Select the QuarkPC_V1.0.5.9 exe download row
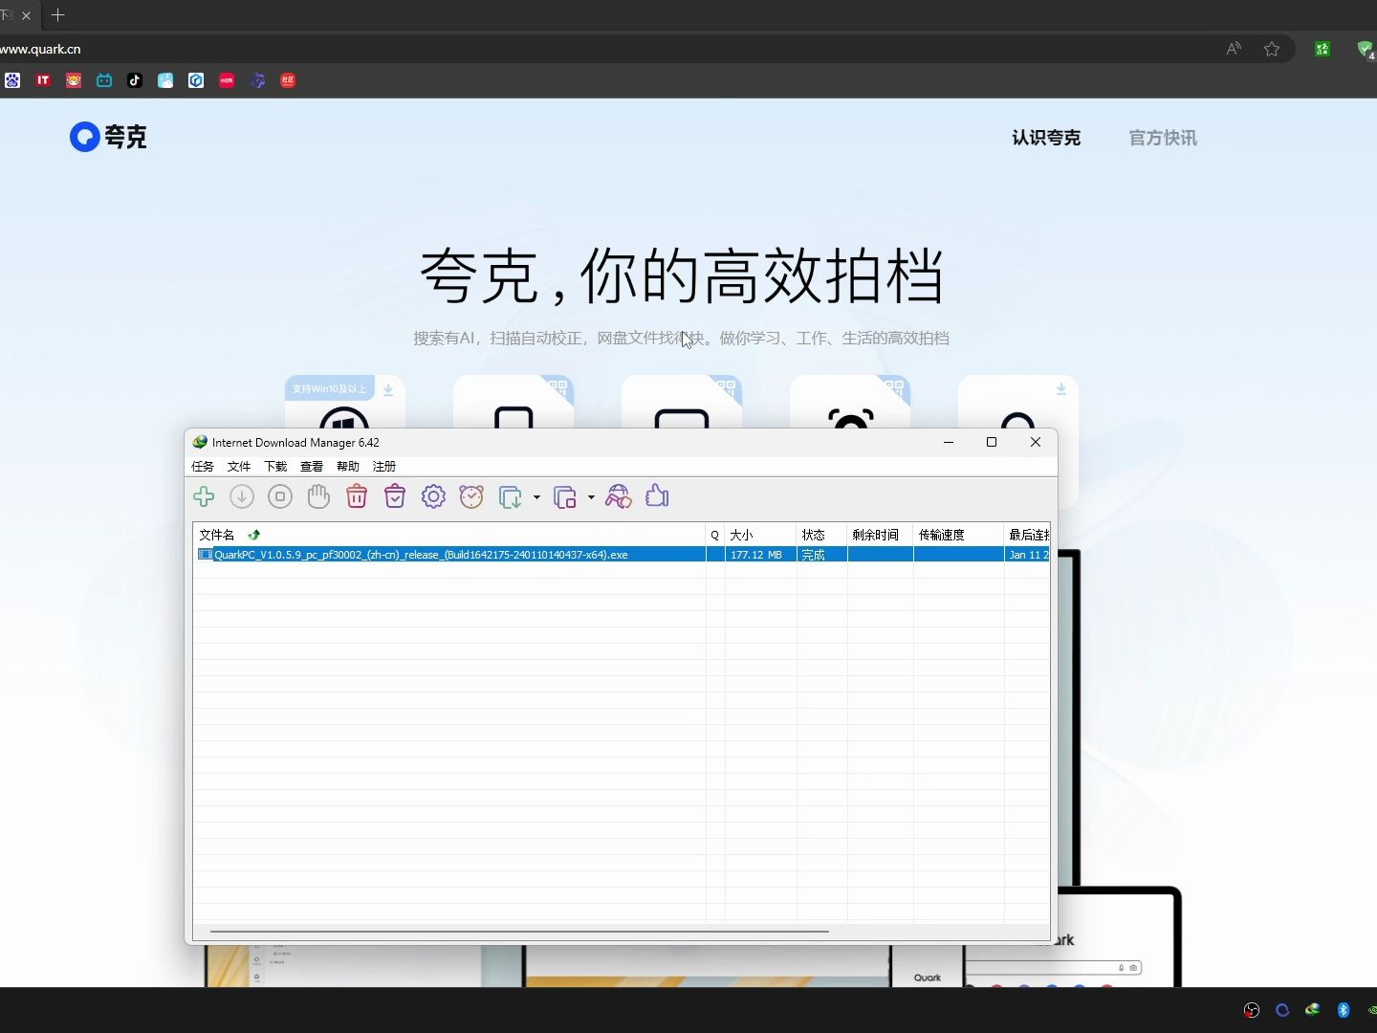The width and height of the screenshot is (1377, 1033). click(622, 555)
